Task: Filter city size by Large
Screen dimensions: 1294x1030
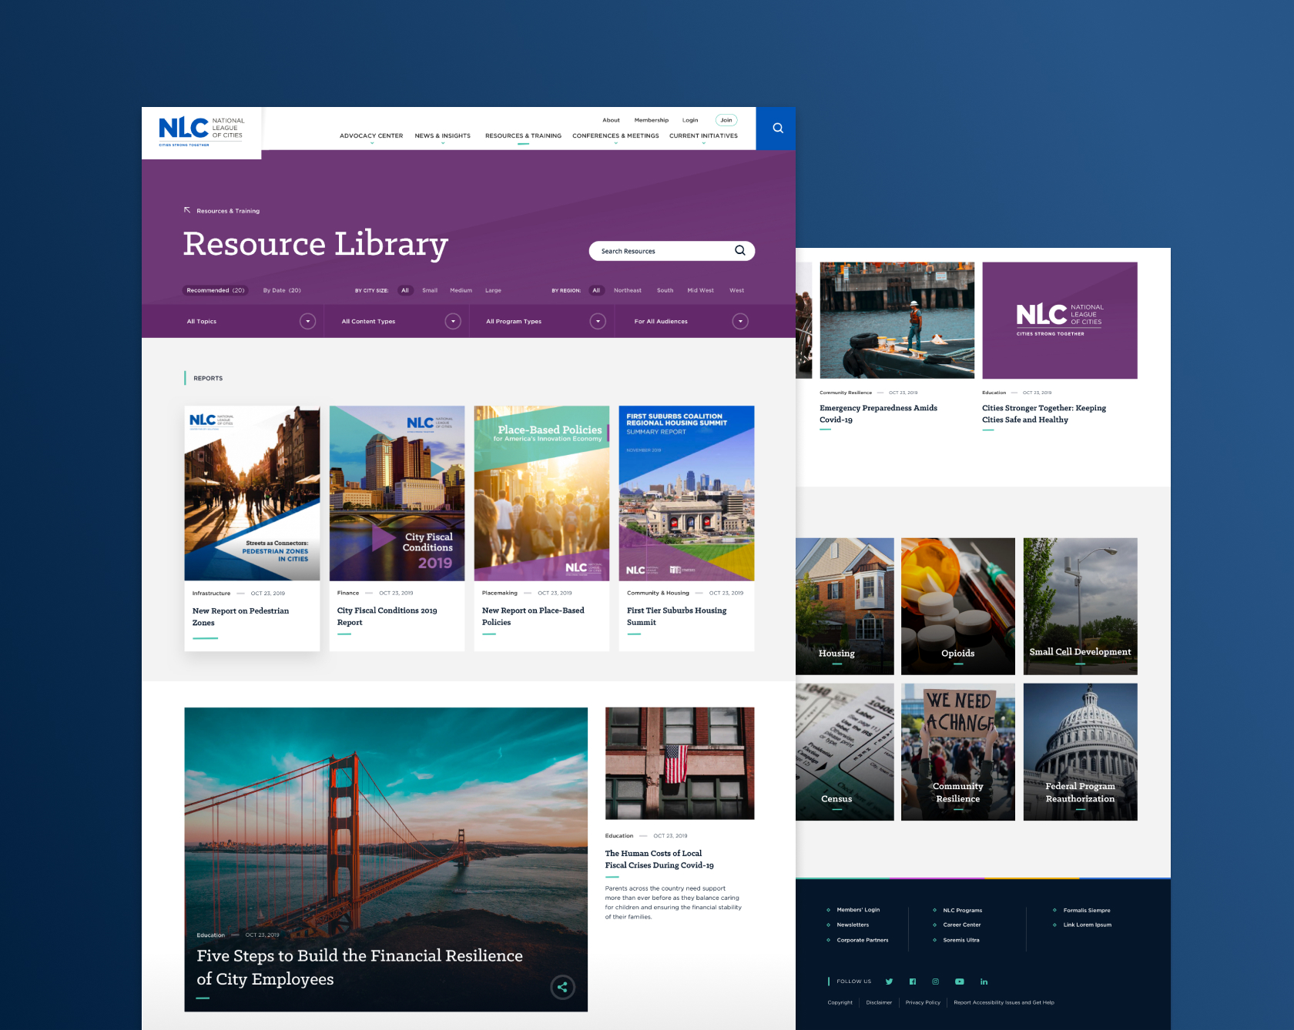Action: [x=493, y=290]
